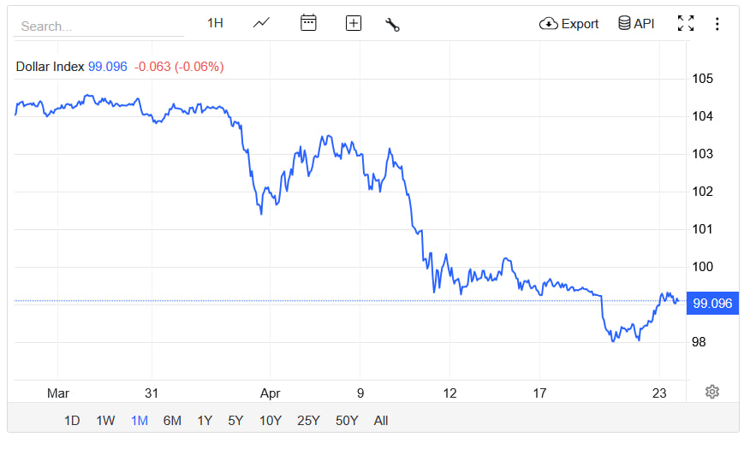This screenshot has height=449, width=750.
Task: Click the Search input field
Action: [x=98, y=26]
